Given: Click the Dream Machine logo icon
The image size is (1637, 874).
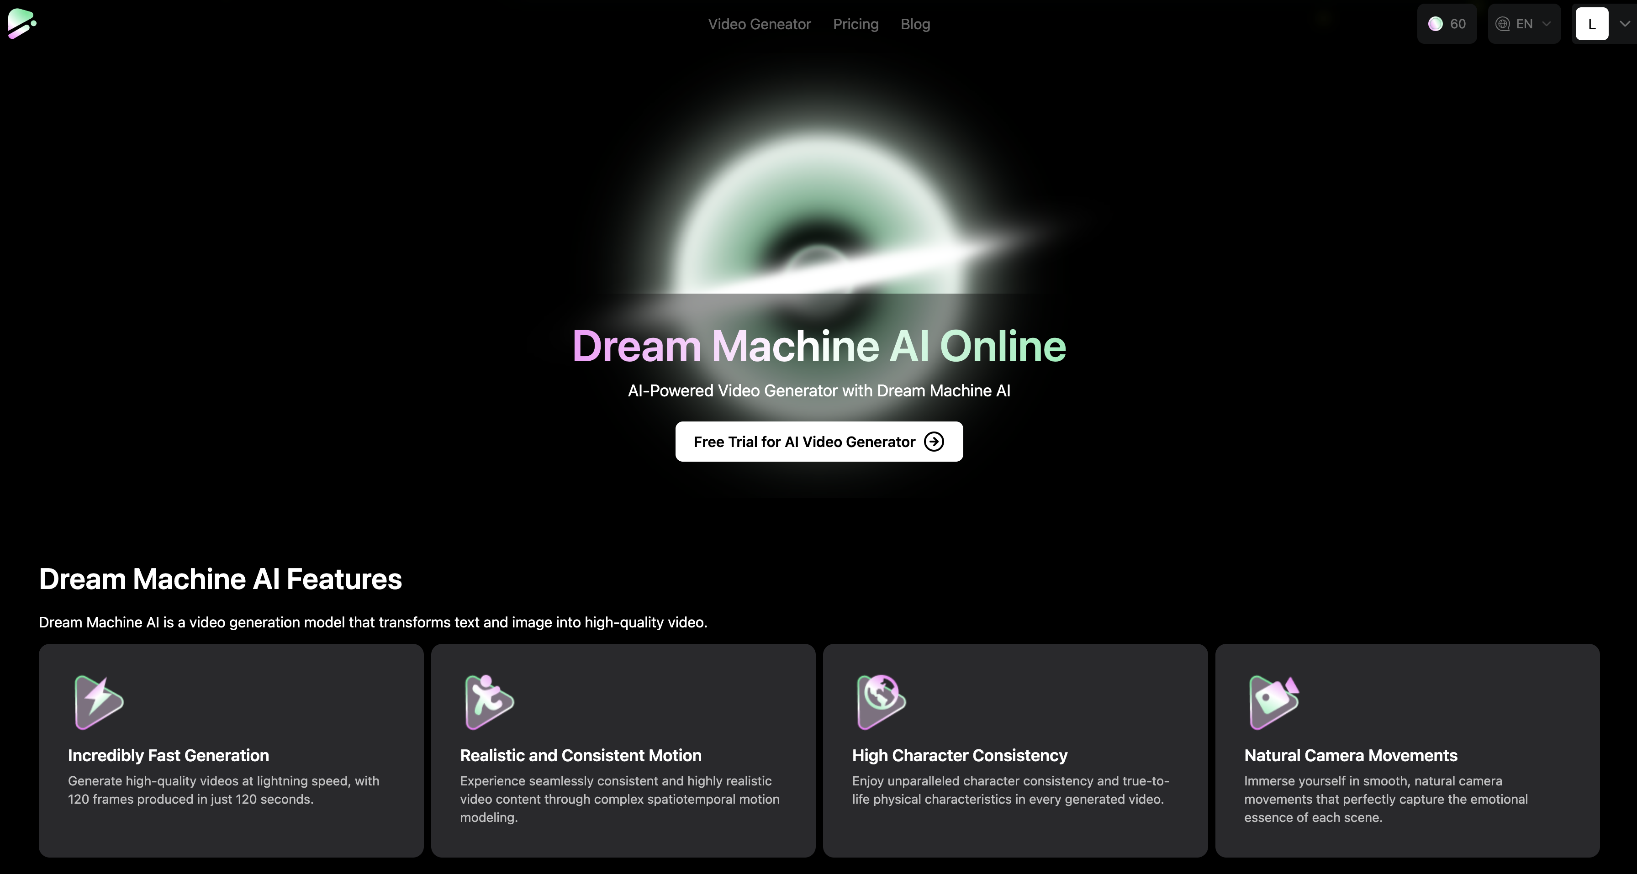Looking at the screenshot, I should point(21,23).
